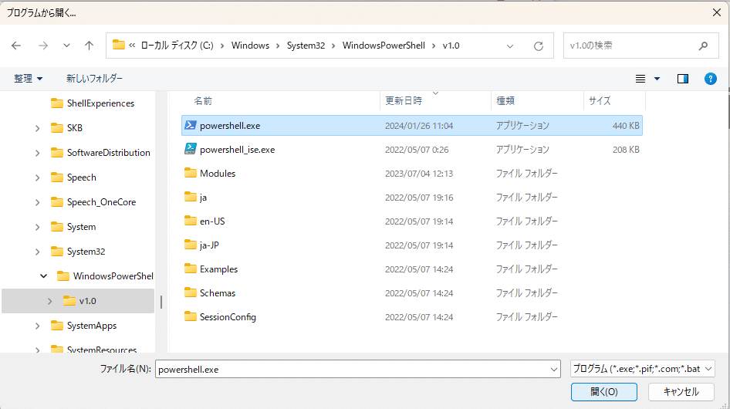Show hidden breadcrumb path with « chevron
Viewport: 730px width, 409px height.
point(132,46)
